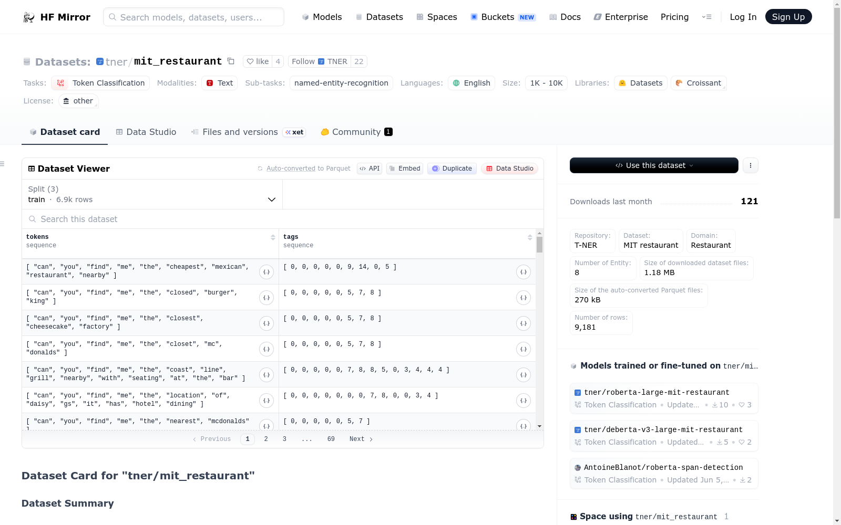
Task: Open Docs in the top navigation
Action: click(x=565, y=17)
